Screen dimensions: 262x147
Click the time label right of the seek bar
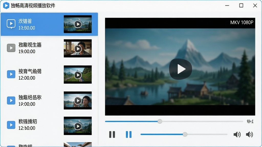tap(250, 121)
